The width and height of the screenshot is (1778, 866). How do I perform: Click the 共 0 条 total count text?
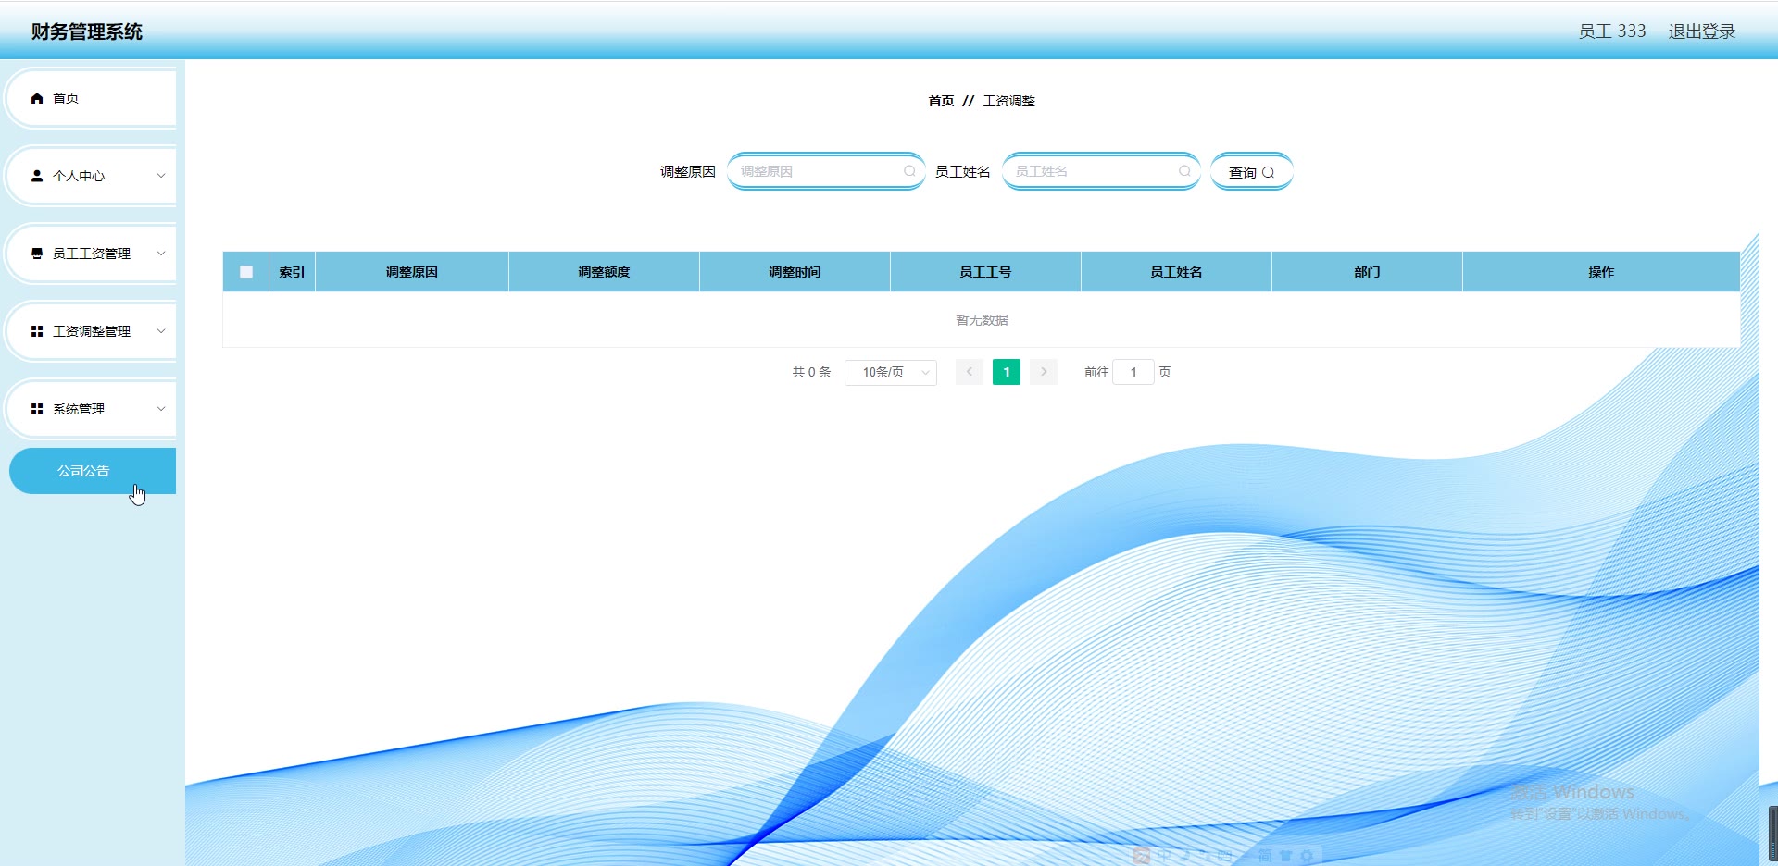811,372
